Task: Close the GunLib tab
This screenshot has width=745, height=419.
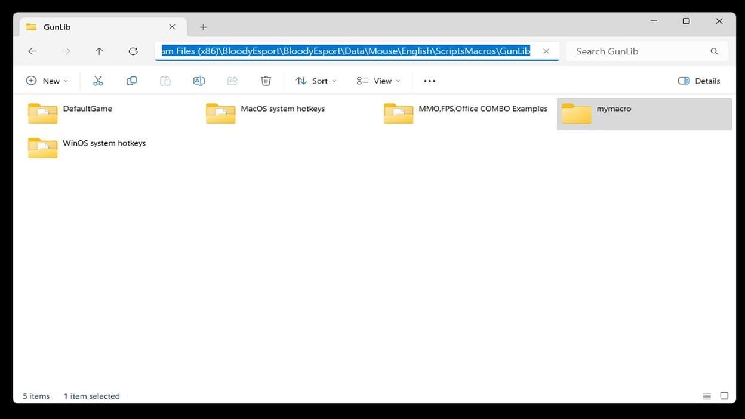Action: tap(172, 27)
